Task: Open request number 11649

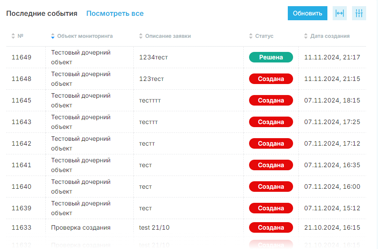Action: pos(22,57)
